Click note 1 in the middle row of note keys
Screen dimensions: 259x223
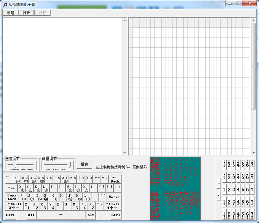coord(224,189)
